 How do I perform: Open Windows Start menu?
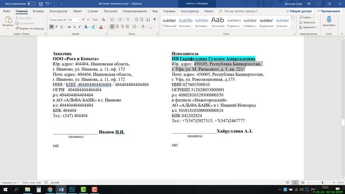5,189
